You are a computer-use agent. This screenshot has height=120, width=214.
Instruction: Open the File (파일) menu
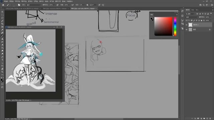pyautogui.click(x=6, y=1)
